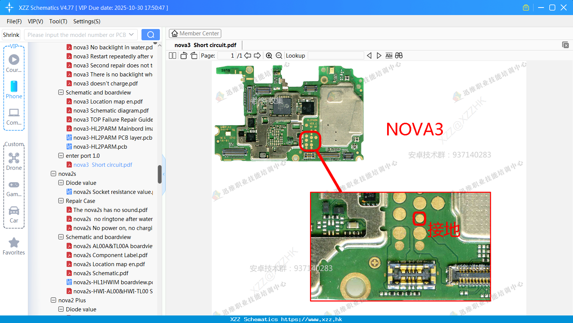The width and height of the screenshot is (573, 323).
Task: Open the Tool(T) menu
Action: (58, 21)
